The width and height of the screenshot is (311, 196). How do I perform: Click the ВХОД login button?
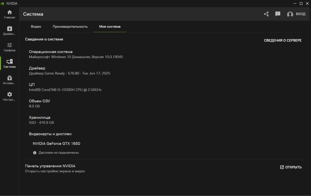coord(300,14)
